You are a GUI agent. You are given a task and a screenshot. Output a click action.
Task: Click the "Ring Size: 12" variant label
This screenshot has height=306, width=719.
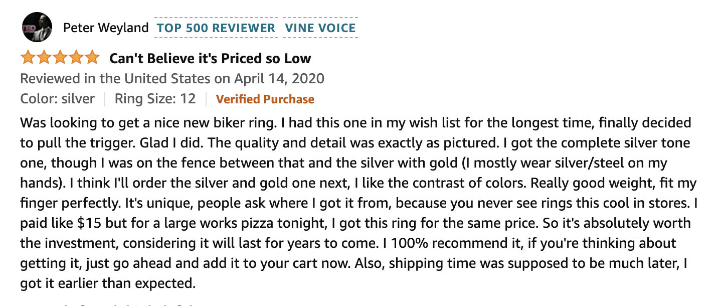pyautogui.click(x=155, y=99)
